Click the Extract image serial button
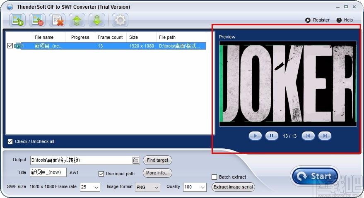The image size is (364, 198). pyautogui.click(x=233, y=187)
